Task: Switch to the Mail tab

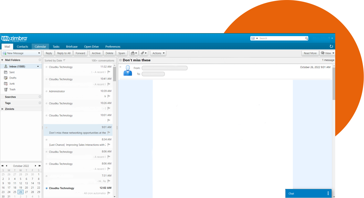Action: (7, 47)
